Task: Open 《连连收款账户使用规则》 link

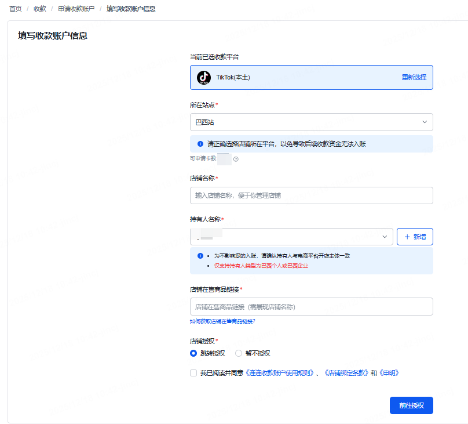Action: tap(279, 373)
